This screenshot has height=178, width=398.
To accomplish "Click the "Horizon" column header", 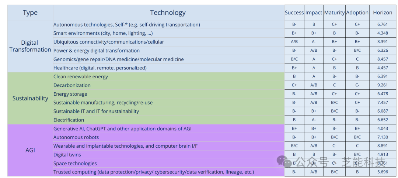I will [383, 13].
